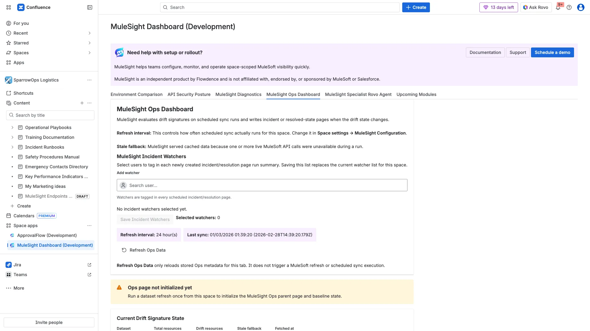The image size is (590, 331).
Task: Open the Documentation link
Action: click(485, 52)
